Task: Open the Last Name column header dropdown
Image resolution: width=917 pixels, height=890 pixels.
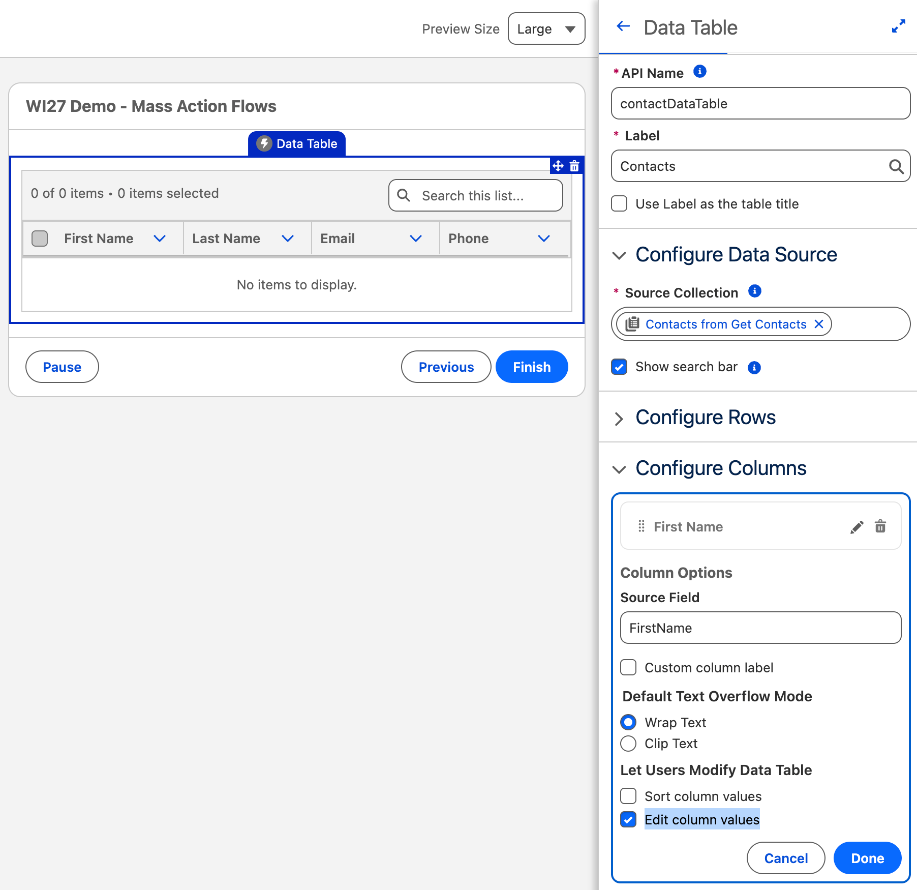Action: tap(288, 239)
